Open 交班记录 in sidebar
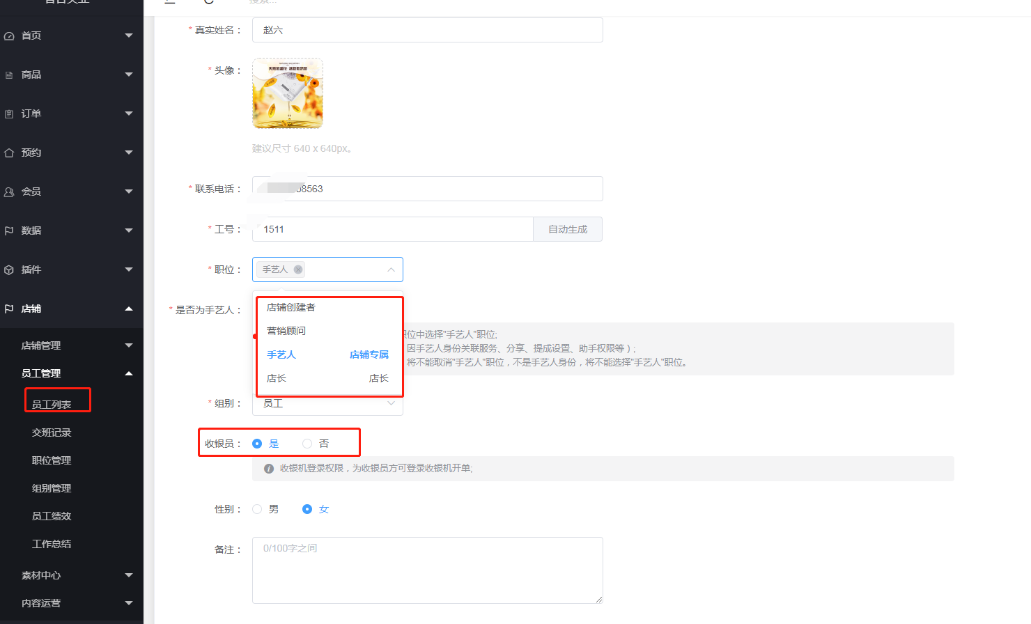 (52, 432)
